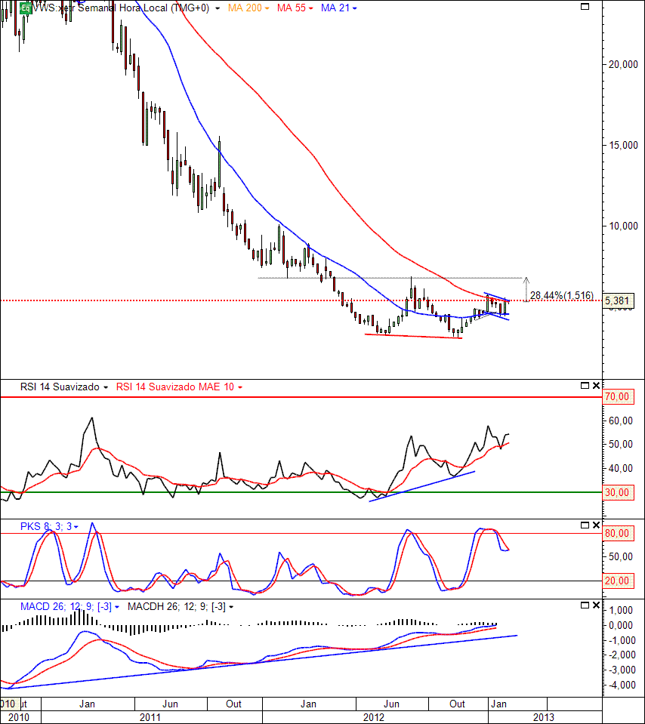This screenshot has width=645, height=724.
Task: Open the PKS 8; 3; 3 dropdown
Action: point(76,527)
